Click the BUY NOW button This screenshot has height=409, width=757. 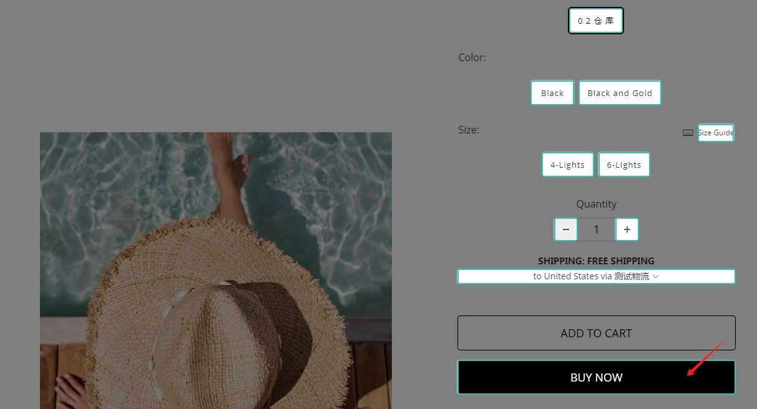click(596, 377)
